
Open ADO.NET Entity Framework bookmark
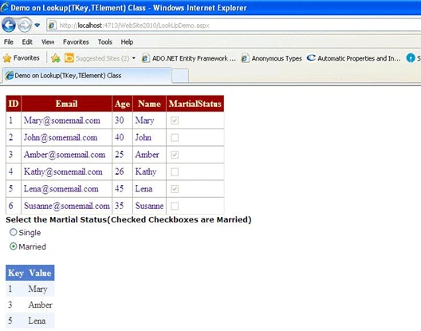pyautogui.click(x=189, y=58)
